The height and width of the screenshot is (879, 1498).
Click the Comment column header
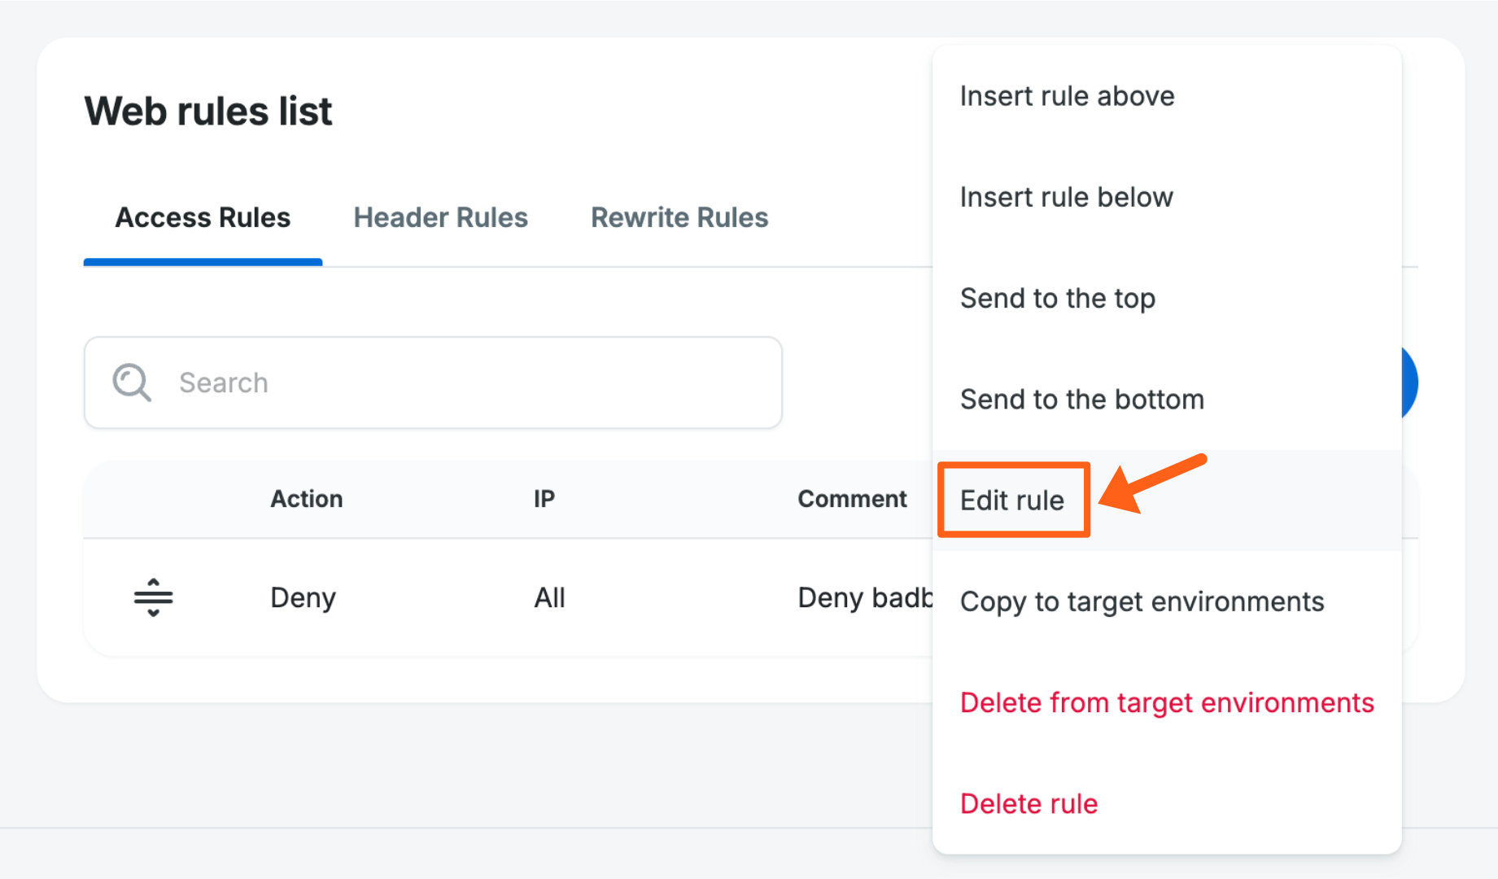pyautogui.click(x=851, y=499)
